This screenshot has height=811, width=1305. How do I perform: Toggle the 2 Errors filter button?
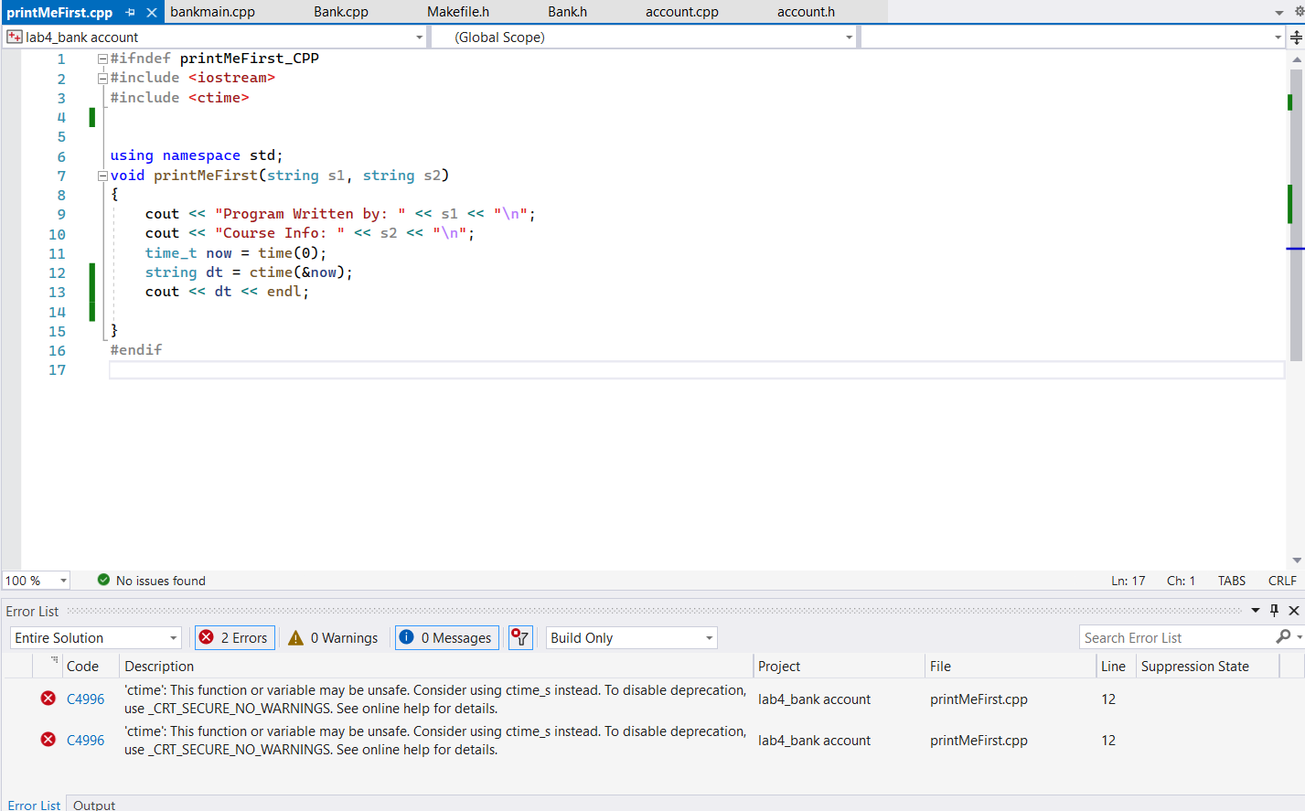point(234,637)
